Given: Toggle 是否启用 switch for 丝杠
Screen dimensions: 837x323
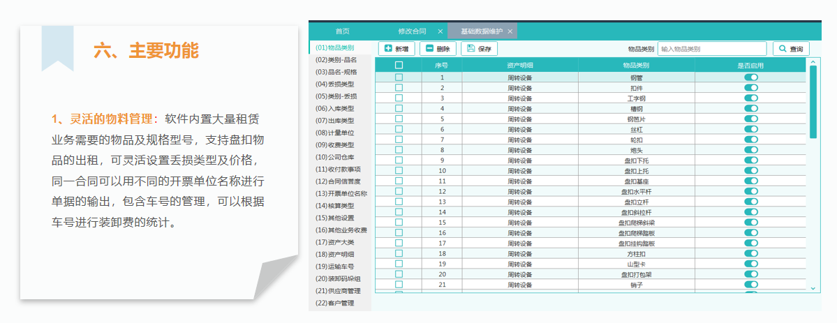Looking at the screenshot, I should coord(751,129).
